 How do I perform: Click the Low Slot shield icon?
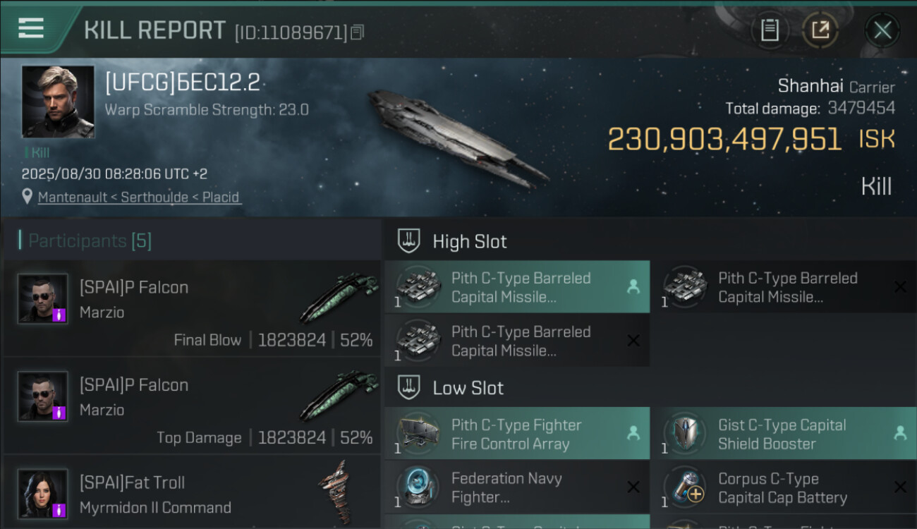[410, 388]
